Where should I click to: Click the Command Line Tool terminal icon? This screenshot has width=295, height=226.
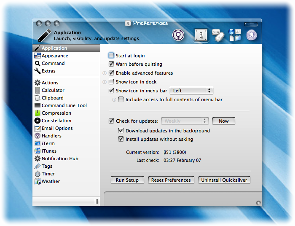click(38, 105)
